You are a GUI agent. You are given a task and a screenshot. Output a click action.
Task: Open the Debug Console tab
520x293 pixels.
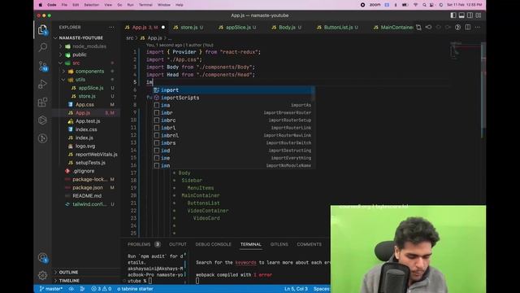[x=213, y=244]
